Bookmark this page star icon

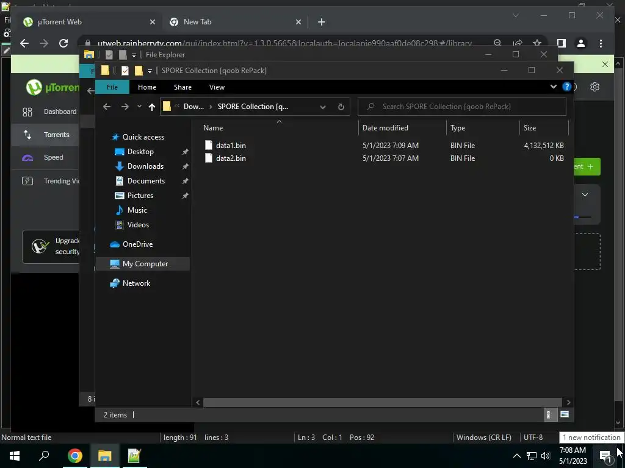pyautogui.click(x=537, y=43)
